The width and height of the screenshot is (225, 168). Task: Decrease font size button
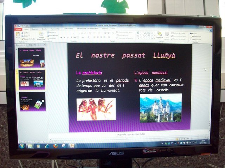(85, 33)
